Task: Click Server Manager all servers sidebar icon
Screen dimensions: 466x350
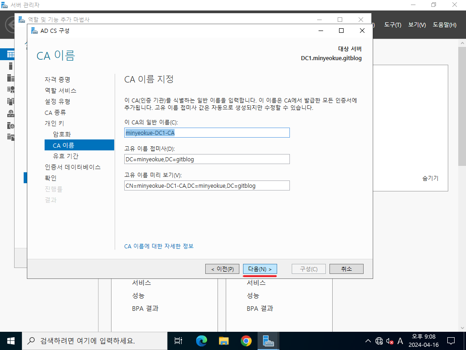Action: click(x=11, y=78)
